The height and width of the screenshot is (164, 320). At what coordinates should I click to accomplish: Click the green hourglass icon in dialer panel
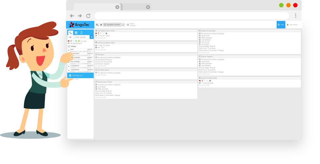[71, 41]
